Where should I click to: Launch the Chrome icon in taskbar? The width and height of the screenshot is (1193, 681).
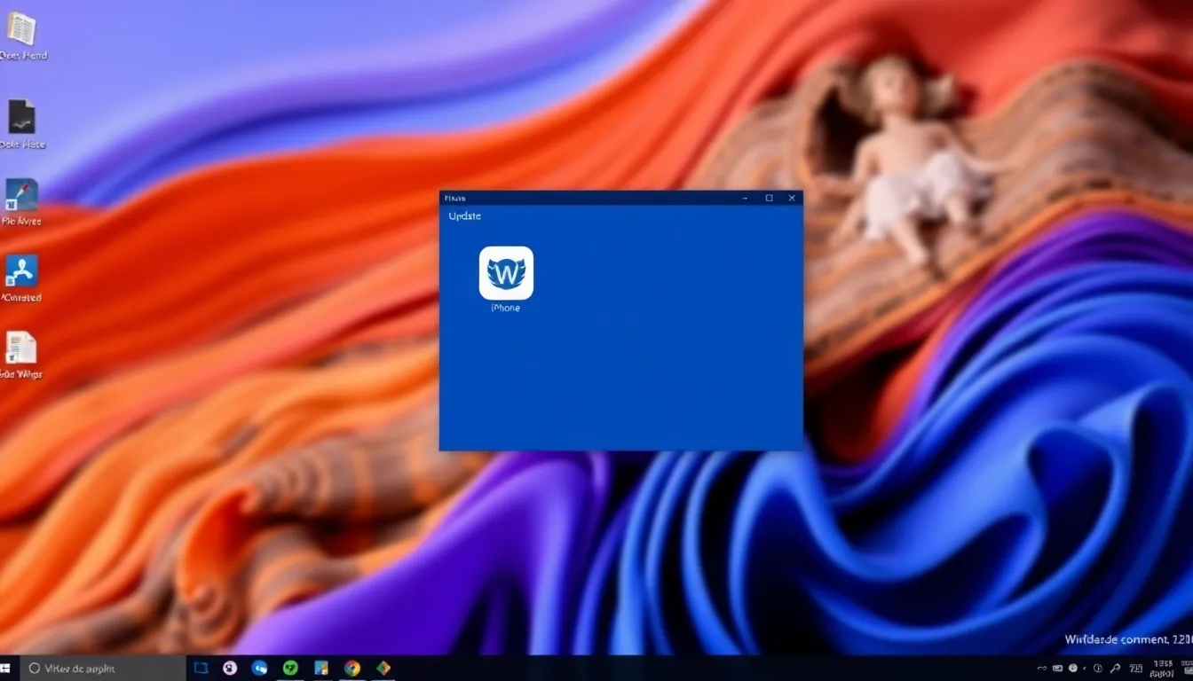[352, 668]
